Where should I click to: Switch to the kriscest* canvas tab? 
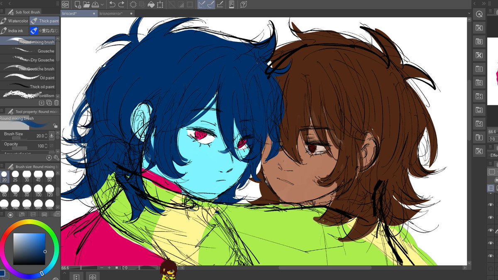pos(79,13)
